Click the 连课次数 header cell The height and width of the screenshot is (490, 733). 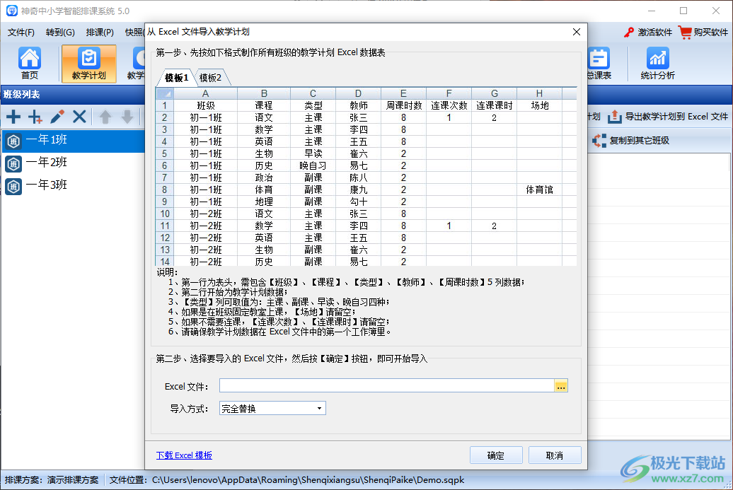[449, 105]
